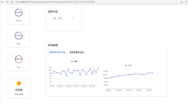
Task: Click the 白奶酪 product name
Action: coord(19,90)
